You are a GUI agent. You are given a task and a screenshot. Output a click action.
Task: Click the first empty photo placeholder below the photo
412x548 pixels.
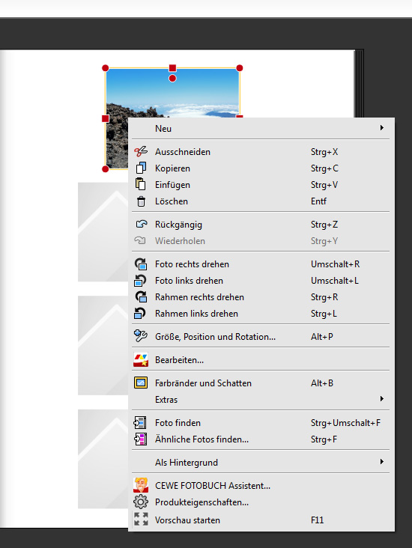click(x=103, y=232)
